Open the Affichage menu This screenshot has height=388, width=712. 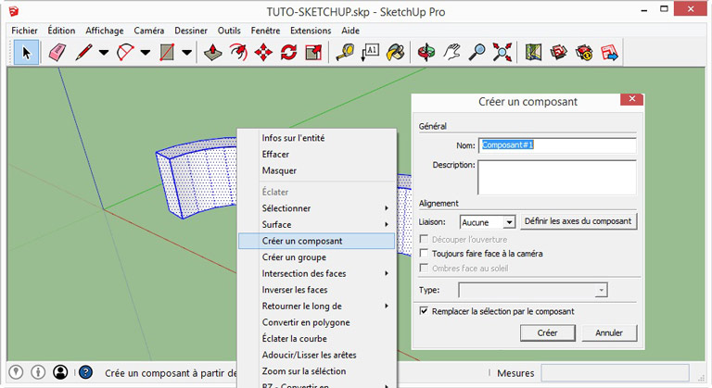pyautogui.click(x=105, y=31)
